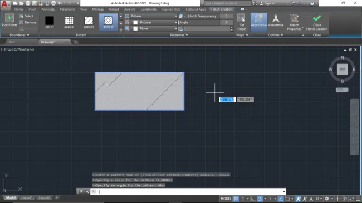Open the WCS coordinate system dropdown
The image size is (362, 203).
click(342, 90)
